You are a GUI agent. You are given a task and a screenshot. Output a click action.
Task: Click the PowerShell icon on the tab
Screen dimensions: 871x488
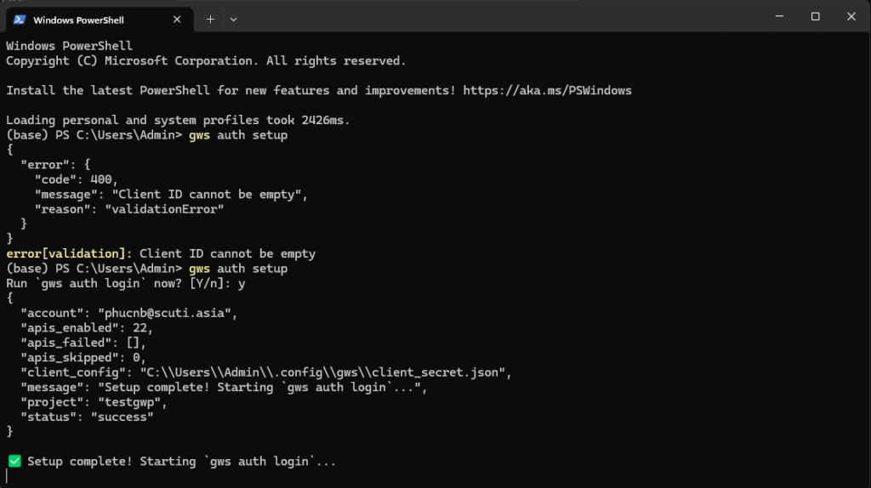tap(20, 20)
